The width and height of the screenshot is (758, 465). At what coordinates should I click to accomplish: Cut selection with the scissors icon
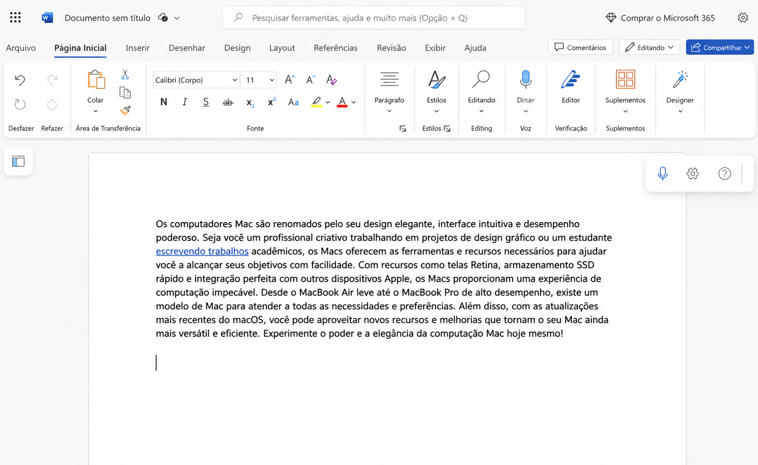(125, 74)
